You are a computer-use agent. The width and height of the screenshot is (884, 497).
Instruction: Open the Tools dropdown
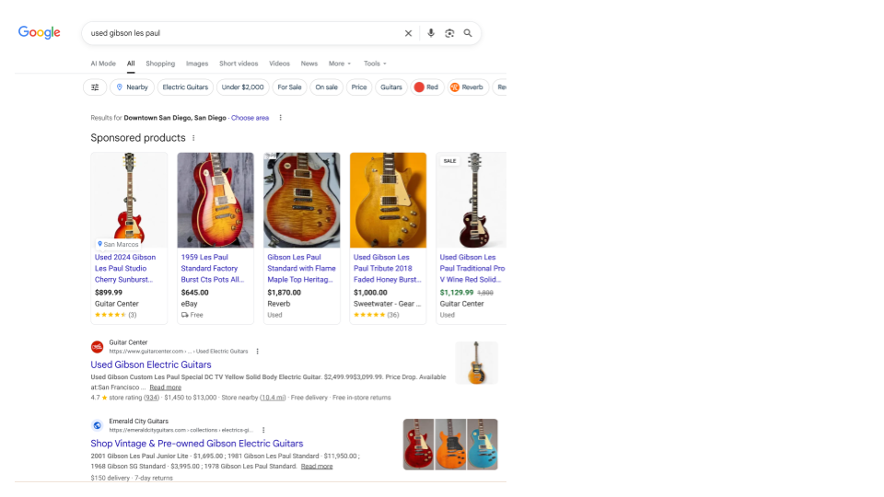[375, 64]
